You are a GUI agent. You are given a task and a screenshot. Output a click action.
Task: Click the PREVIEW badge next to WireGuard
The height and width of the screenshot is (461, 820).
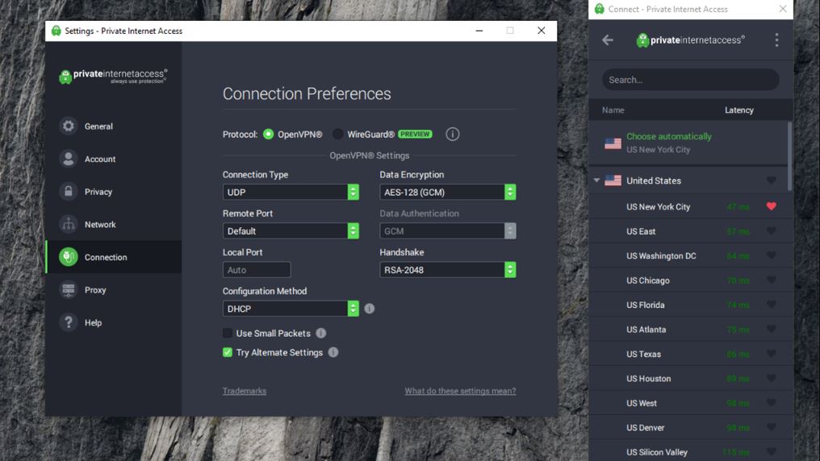415,134
